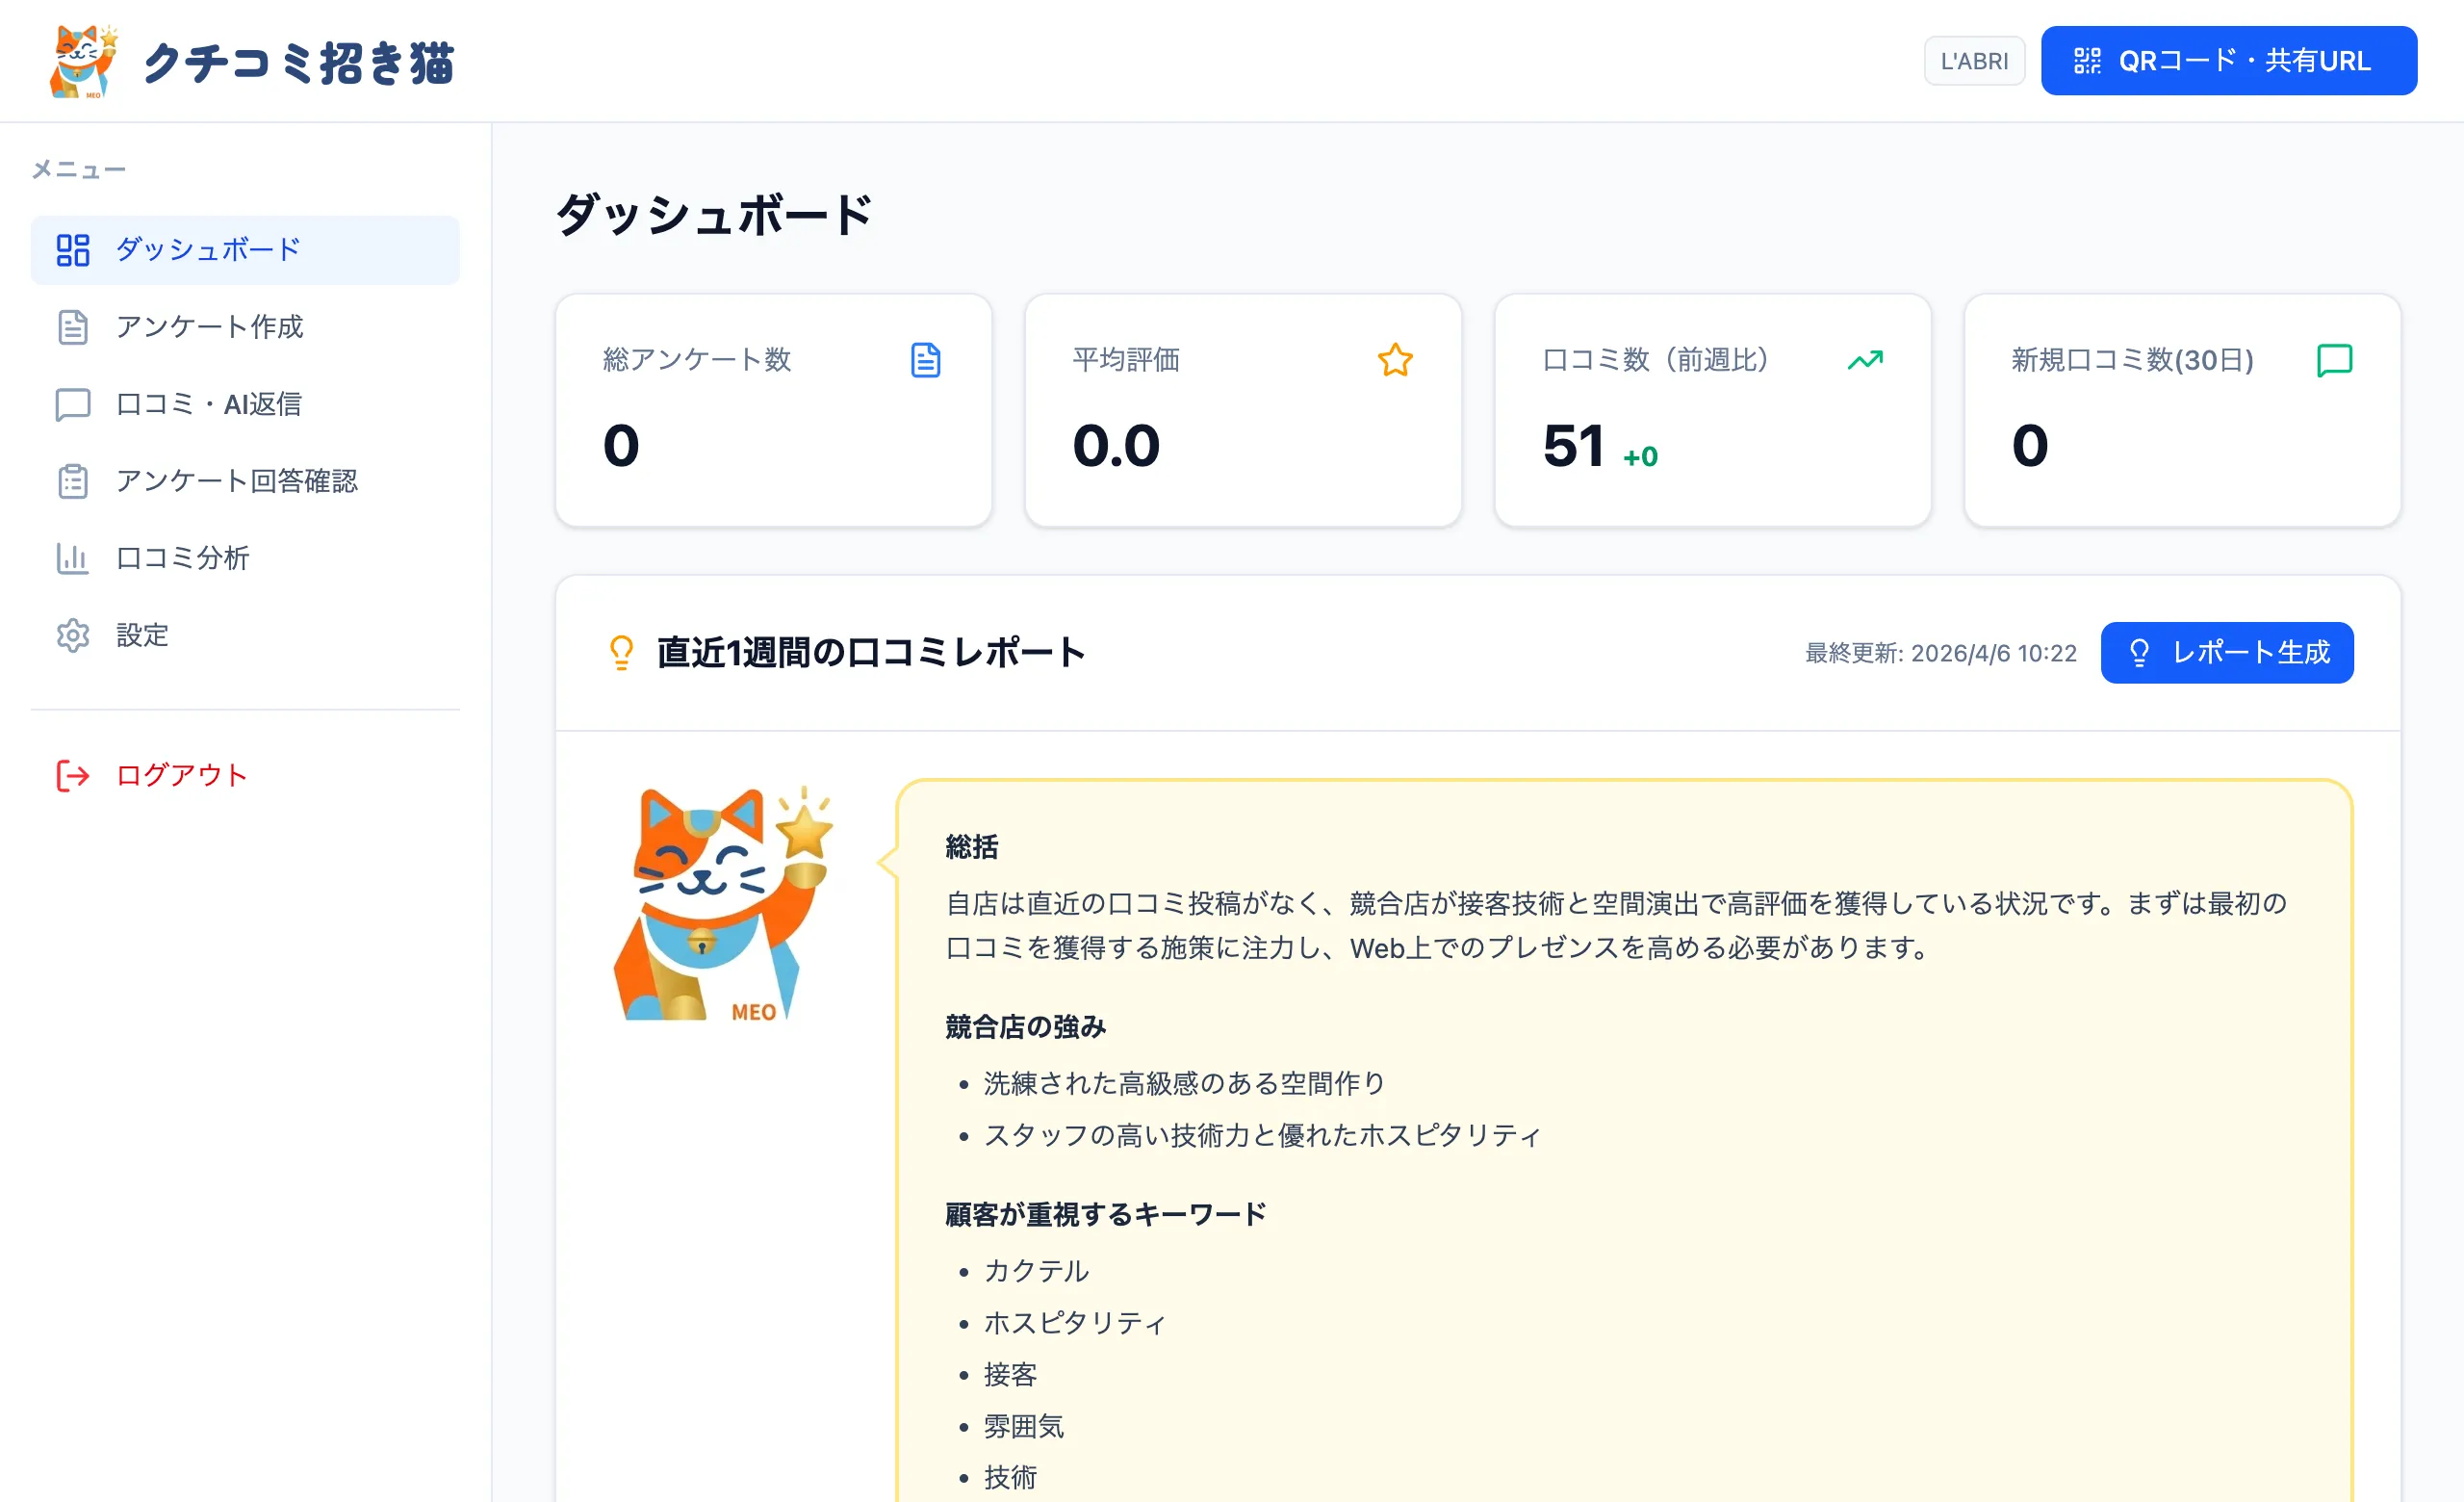The width and height of the screenshot is (2464, 1502).
Task: Click the 設定 gear icon
Action: coord(72,636)
